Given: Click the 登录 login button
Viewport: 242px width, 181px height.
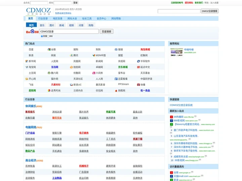Looking at the screenshot, I should click(76, 3).
